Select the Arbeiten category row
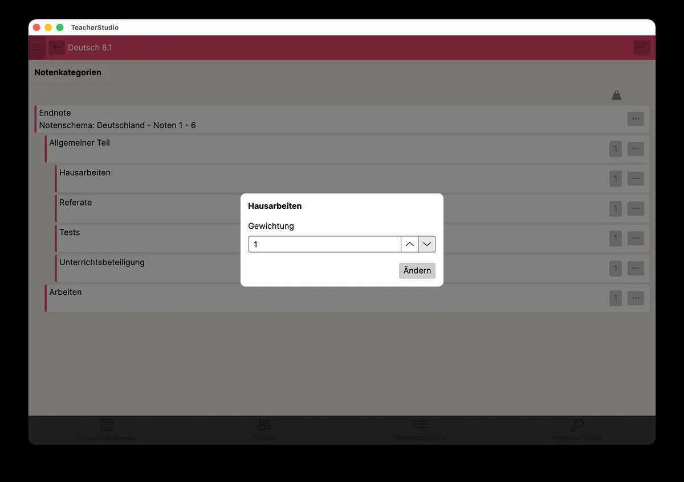The image size is (684, 482). tap(347, 298)
